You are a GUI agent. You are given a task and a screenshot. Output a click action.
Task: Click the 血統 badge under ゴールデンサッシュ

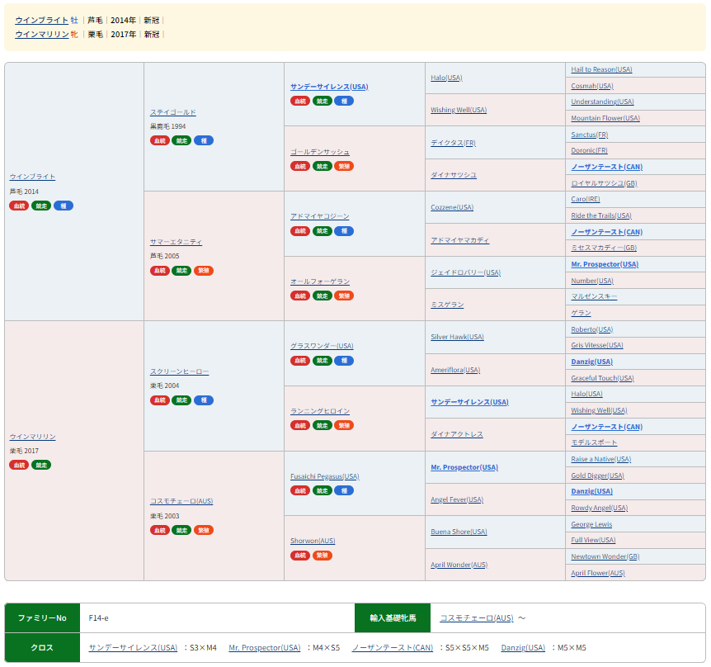coord(300,166)
